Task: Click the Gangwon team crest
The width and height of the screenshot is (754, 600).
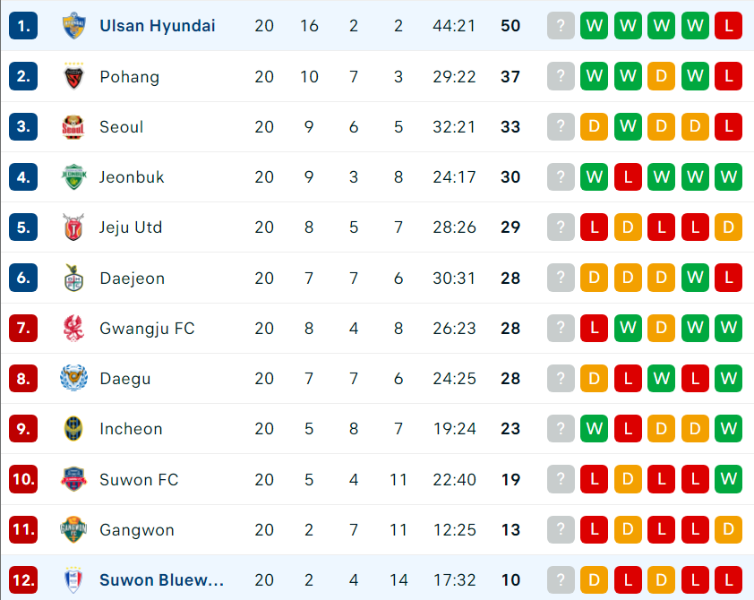Action: (73, 529)
